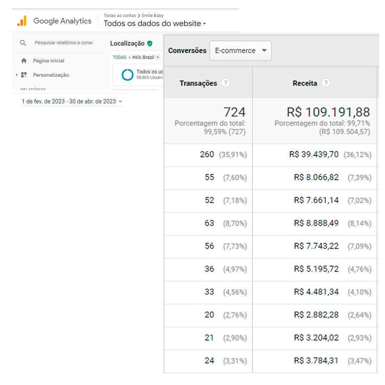
Task: Open the help icon beside Transações
Action: 225,83
